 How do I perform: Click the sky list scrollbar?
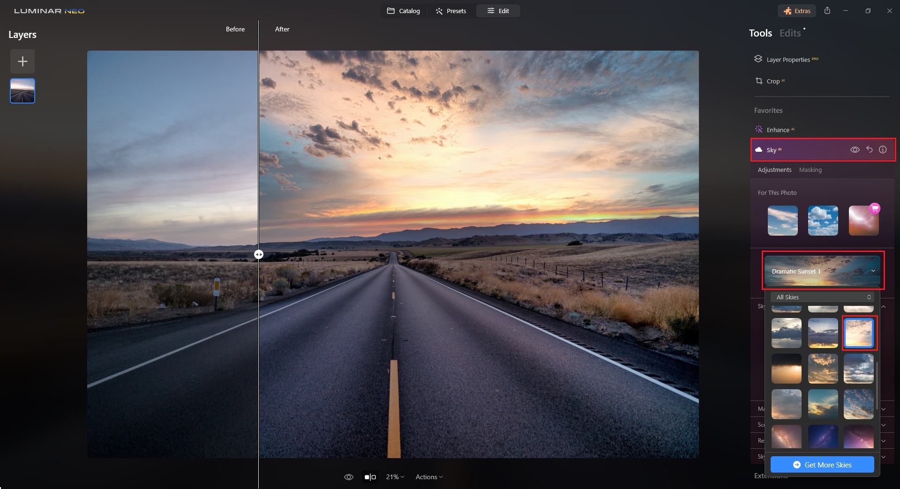click(877, 385)
